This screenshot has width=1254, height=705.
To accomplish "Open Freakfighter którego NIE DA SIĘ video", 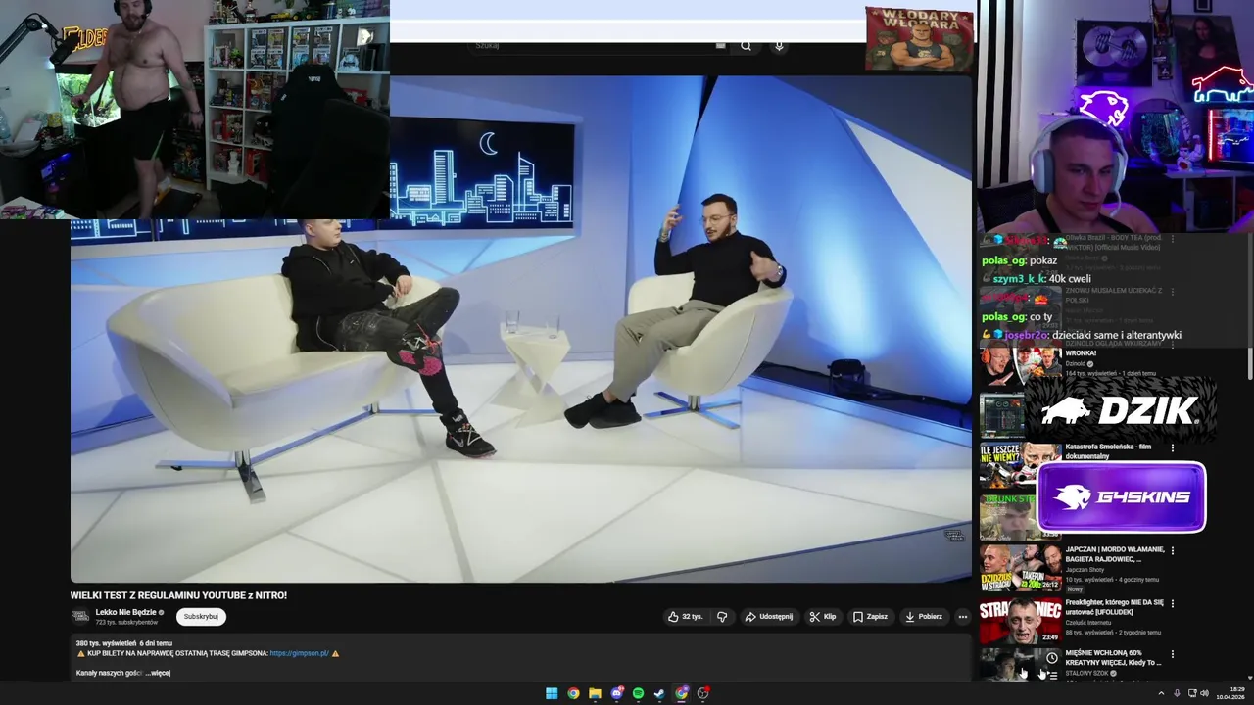I will [x=1114, y=607].
